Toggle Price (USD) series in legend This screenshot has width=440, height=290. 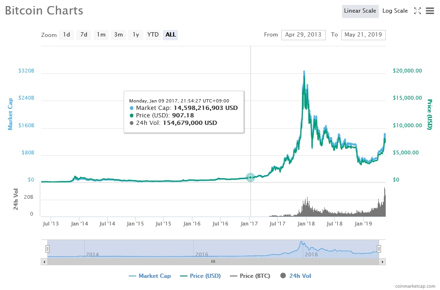pyautogui.click(x=201, y=276)
